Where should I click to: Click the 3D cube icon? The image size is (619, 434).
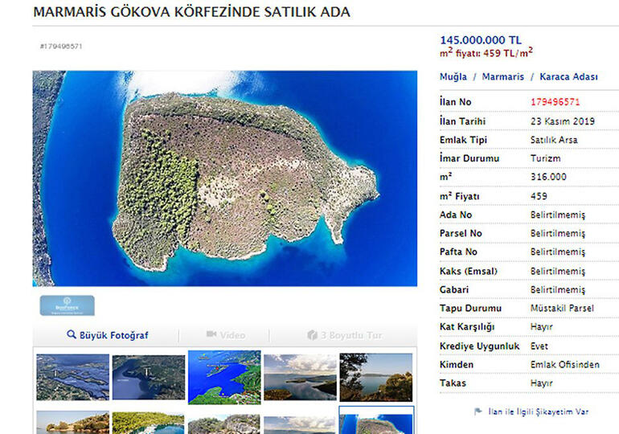[x=312, y=335]
